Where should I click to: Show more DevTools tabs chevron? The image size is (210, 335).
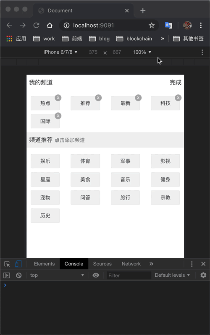tap(151, 264)
